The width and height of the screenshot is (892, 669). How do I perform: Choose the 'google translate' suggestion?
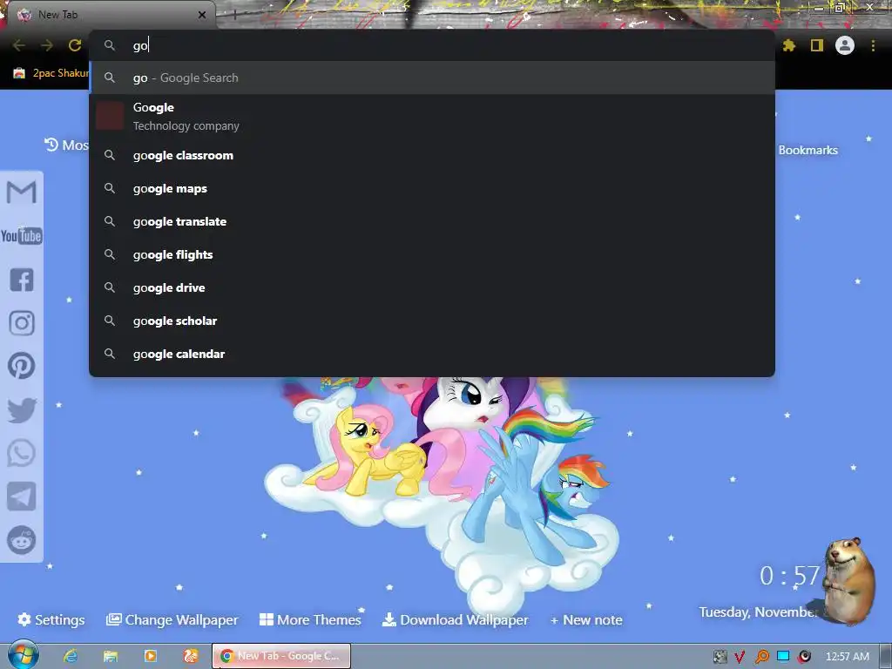(432, 221)
